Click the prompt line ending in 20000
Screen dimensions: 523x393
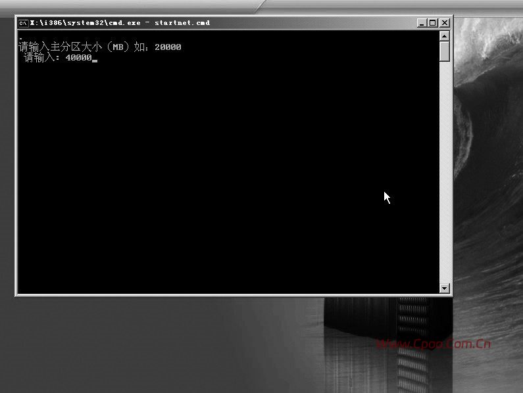[x=100, y=47]
